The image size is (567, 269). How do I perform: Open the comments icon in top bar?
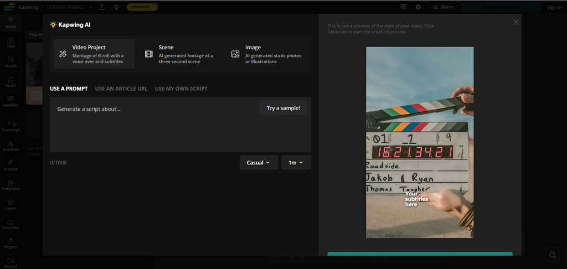404,7
